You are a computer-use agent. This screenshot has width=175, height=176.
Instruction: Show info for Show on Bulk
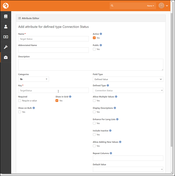click(x=34, y=108)
